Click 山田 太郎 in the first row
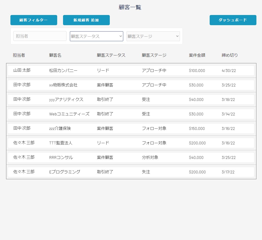262x240 pixels. (22, 70)
